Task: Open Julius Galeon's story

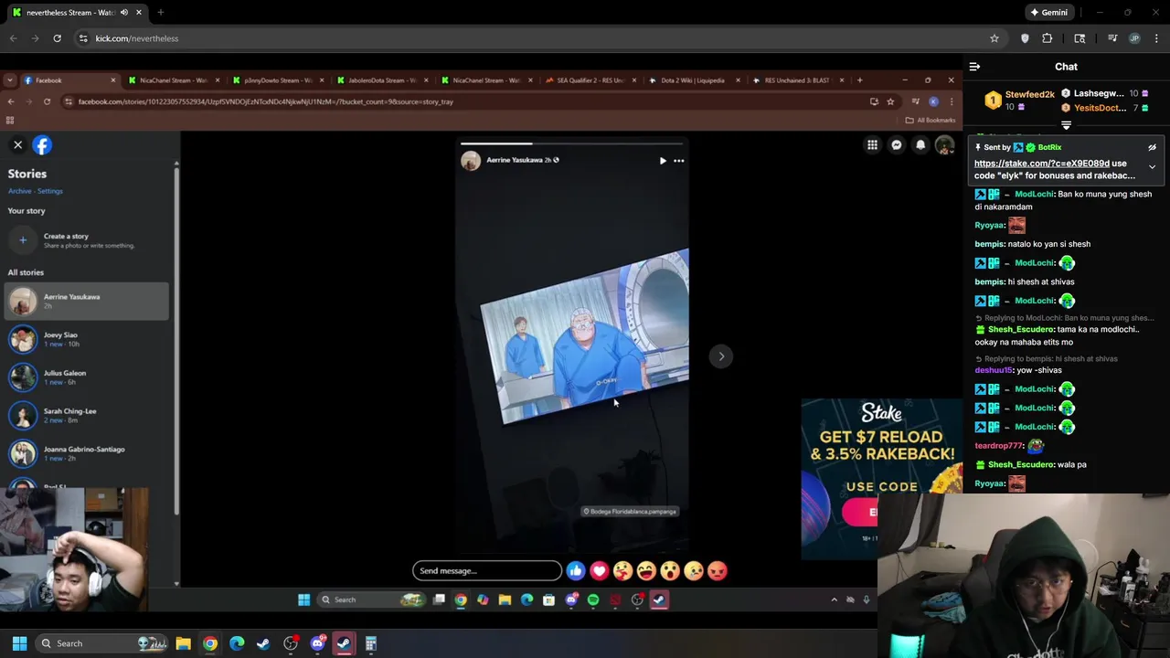Action: click(x=87, y=377)
